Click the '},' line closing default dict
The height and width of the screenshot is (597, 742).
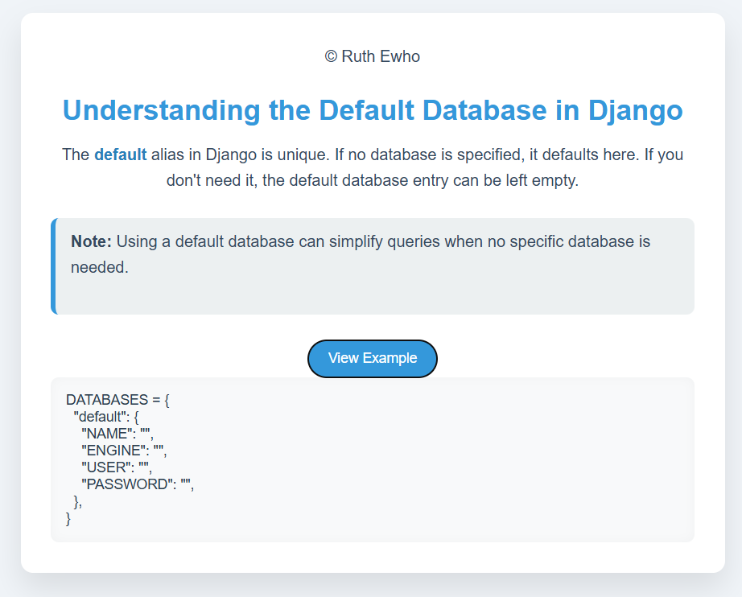(x=78, y=501)
